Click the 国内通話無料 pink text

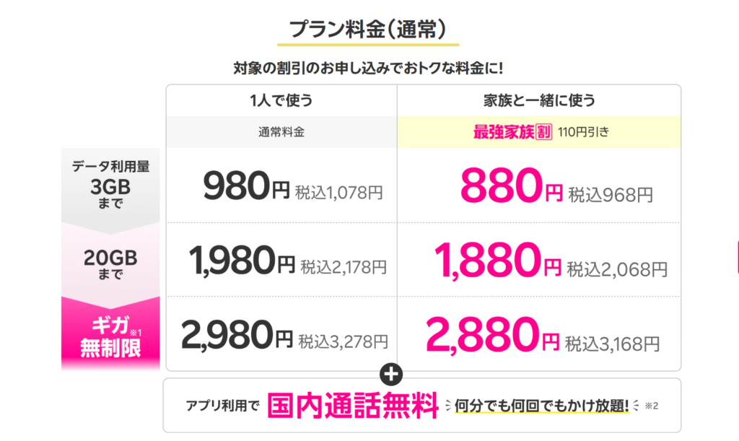click(353, 406)
